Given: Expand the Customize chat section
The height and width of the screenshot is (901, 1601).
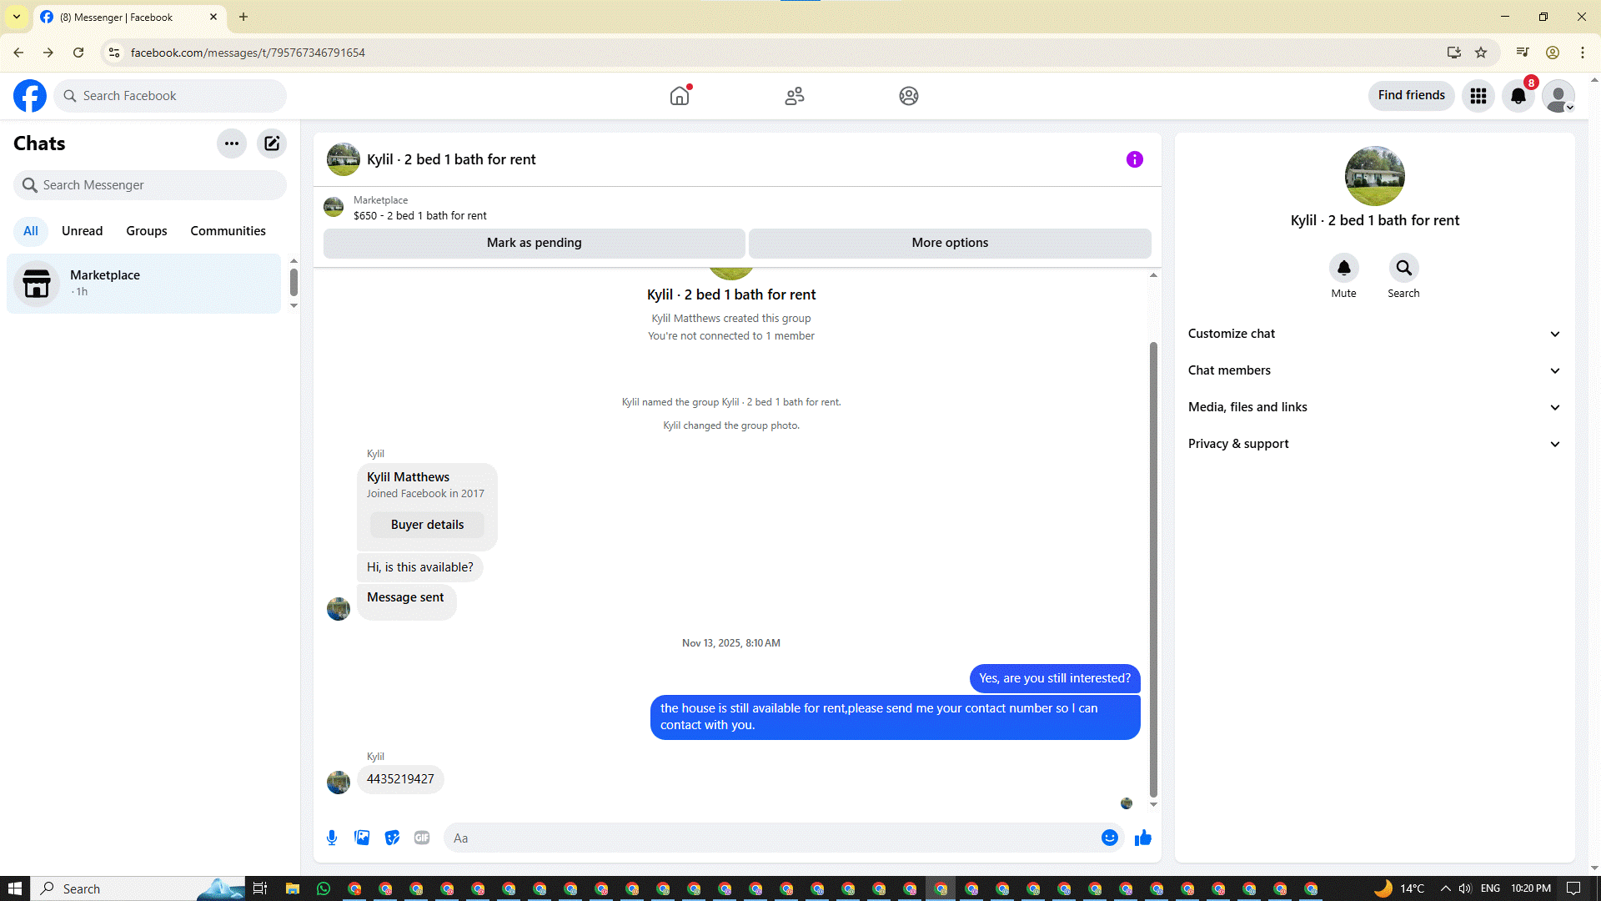Looking at the screenshot, I should (x=1374, y=334).
